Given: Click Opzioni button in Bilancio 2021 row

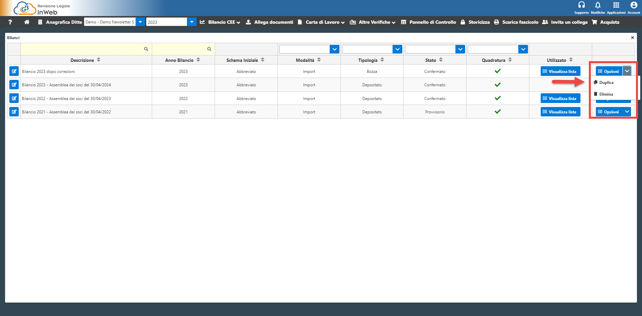Looking at the screenshot, I should [609, 112].
